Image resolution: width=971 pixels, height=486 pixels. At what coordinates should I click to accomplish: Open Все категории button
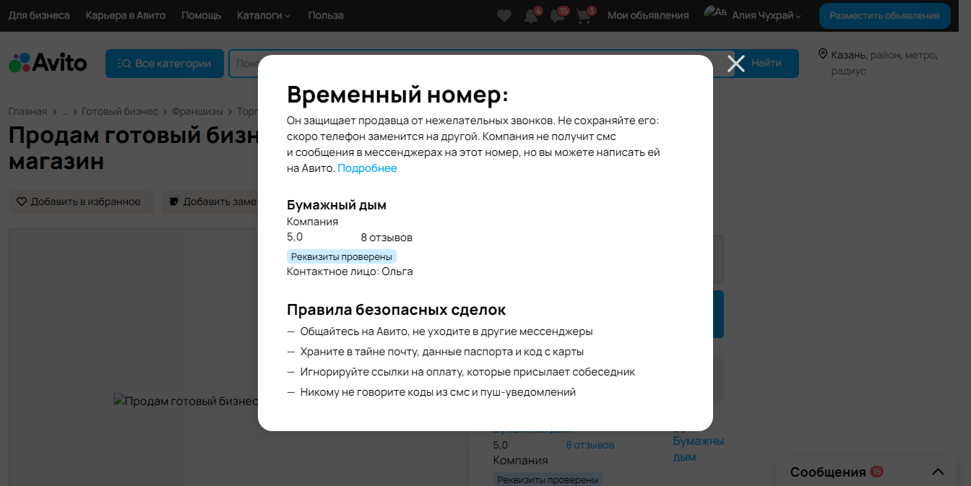point(163,64)
